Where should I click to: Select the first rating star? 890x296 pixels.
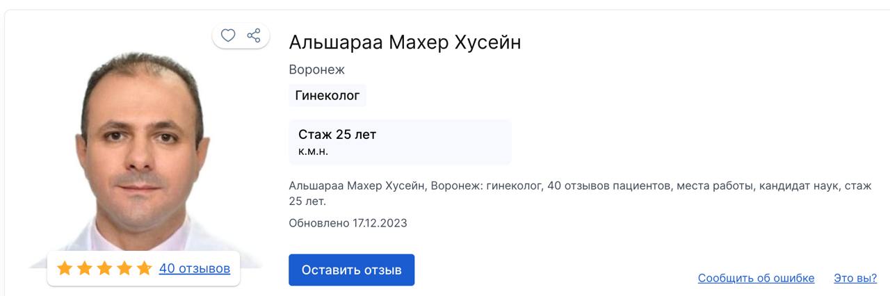65,268
